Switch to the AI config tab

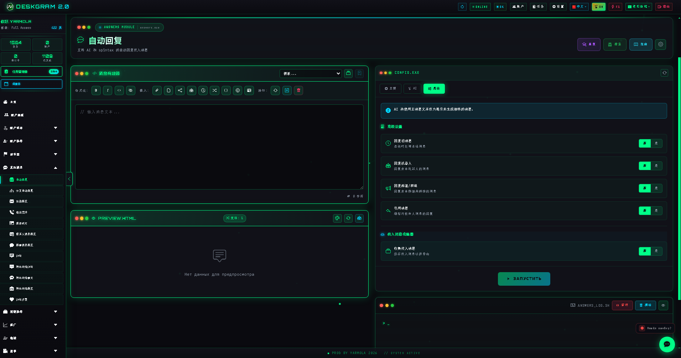point(412,89)
